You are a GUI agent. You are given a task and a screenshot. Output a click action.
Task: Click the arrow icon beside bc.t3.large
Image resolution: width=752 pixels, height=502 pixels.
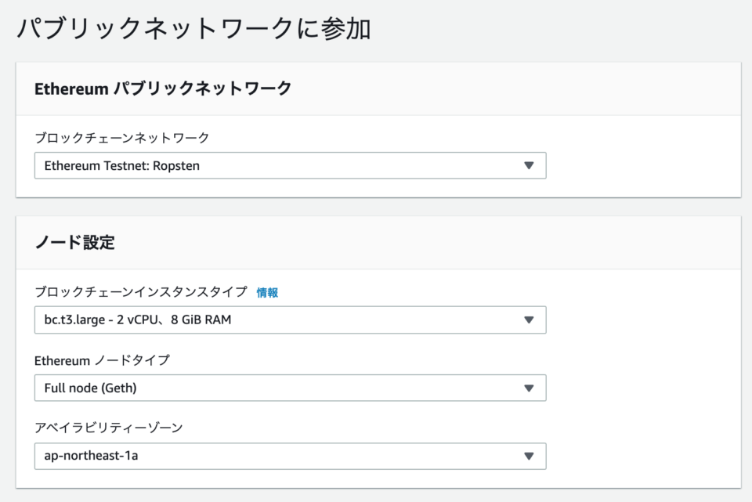pyautogui.click(x=529, y=320)
